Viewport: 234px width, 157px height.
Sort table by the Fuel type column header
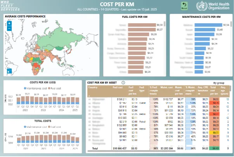[x=142, y=89]
